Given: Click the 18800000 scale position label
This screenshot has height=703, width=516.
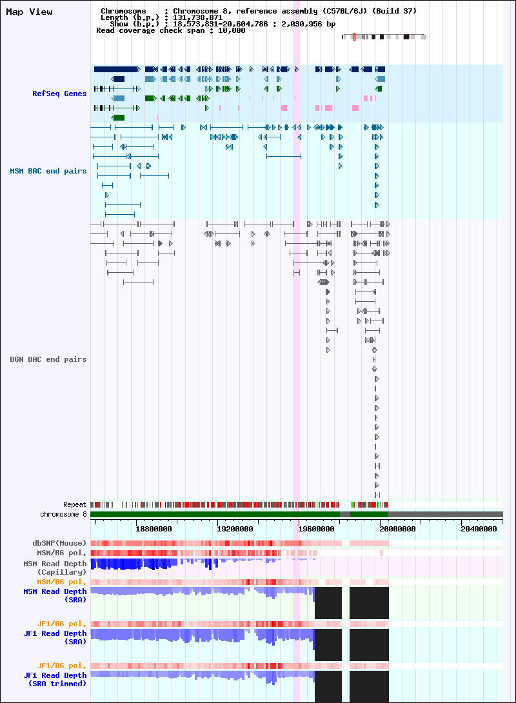Looking at the screenshot, I should click(x=154, y=529).
